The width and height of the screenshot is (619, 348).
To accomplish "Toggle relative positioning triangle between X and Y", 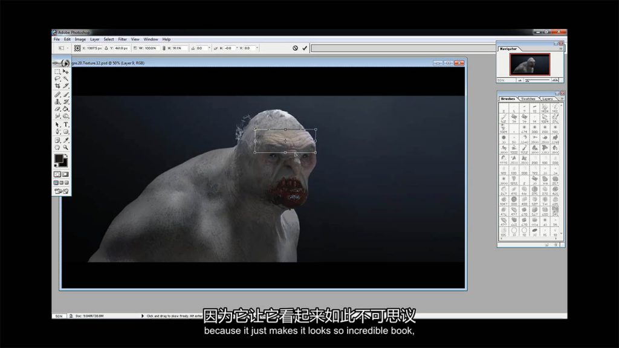I will [x=106, y=48].
